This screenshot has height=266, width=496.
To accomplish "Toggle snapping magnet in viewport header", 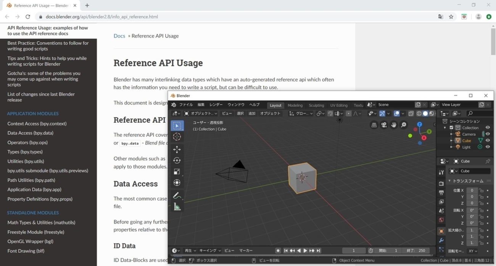I will click(330, 114).
